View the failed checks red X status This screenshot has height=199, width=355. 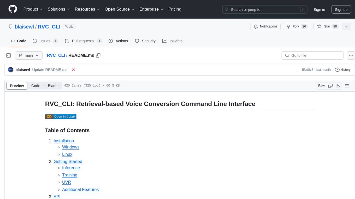pyautogui.click(x=74, y=70)
